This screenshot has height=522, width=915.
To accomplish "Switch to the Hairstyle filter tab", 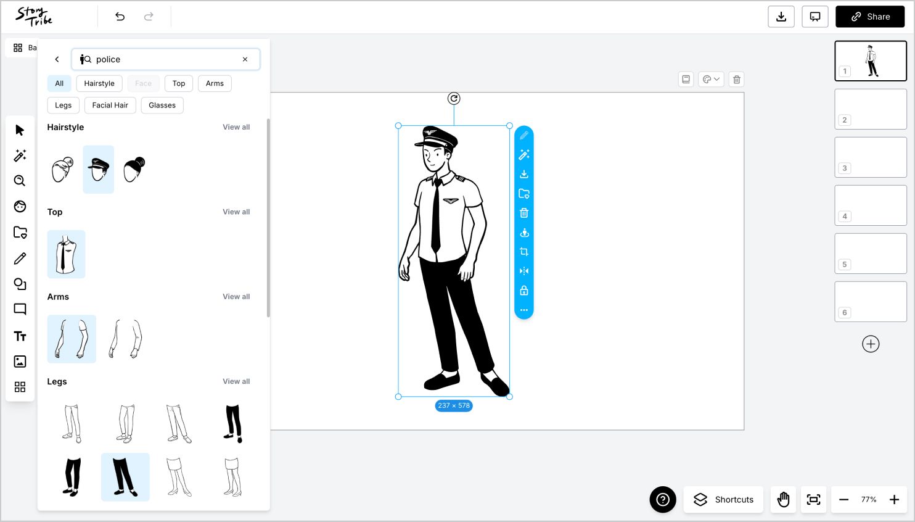I will point(99,83).
